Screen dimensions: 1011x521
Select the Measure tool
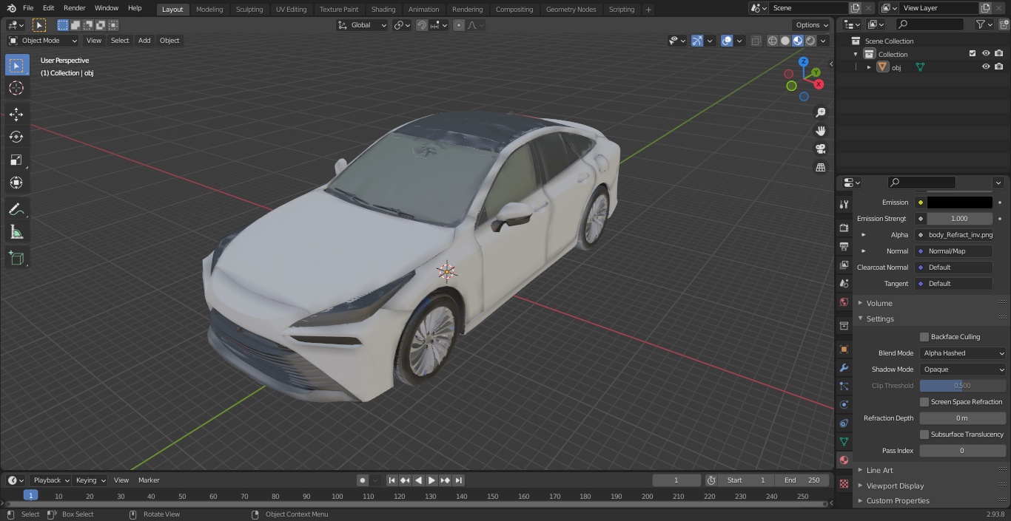[16, 232]
